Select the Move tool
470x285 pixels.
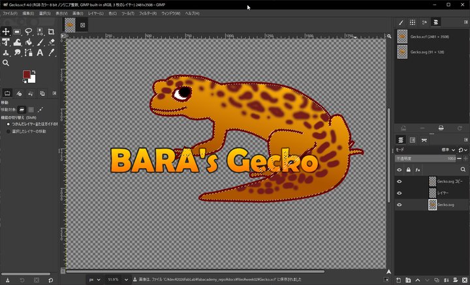6,31
